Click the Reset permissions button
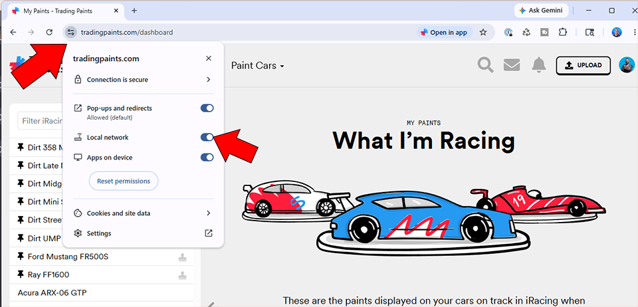 pos(124,181)
